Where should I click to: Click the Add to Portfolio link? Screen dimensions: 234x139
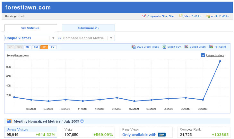click(220, 16)
